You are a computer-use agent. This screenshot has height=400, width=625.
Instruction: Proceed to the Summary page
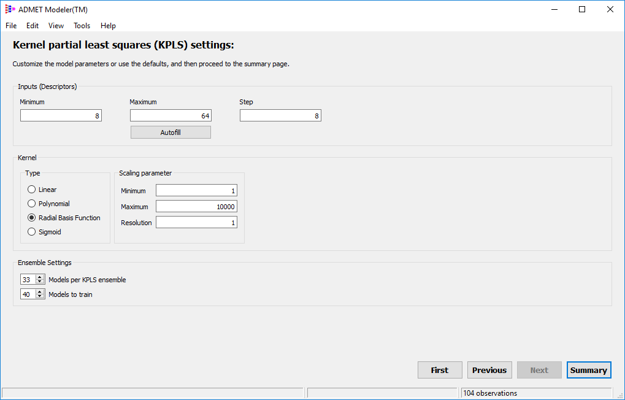[x=589, y=370]
